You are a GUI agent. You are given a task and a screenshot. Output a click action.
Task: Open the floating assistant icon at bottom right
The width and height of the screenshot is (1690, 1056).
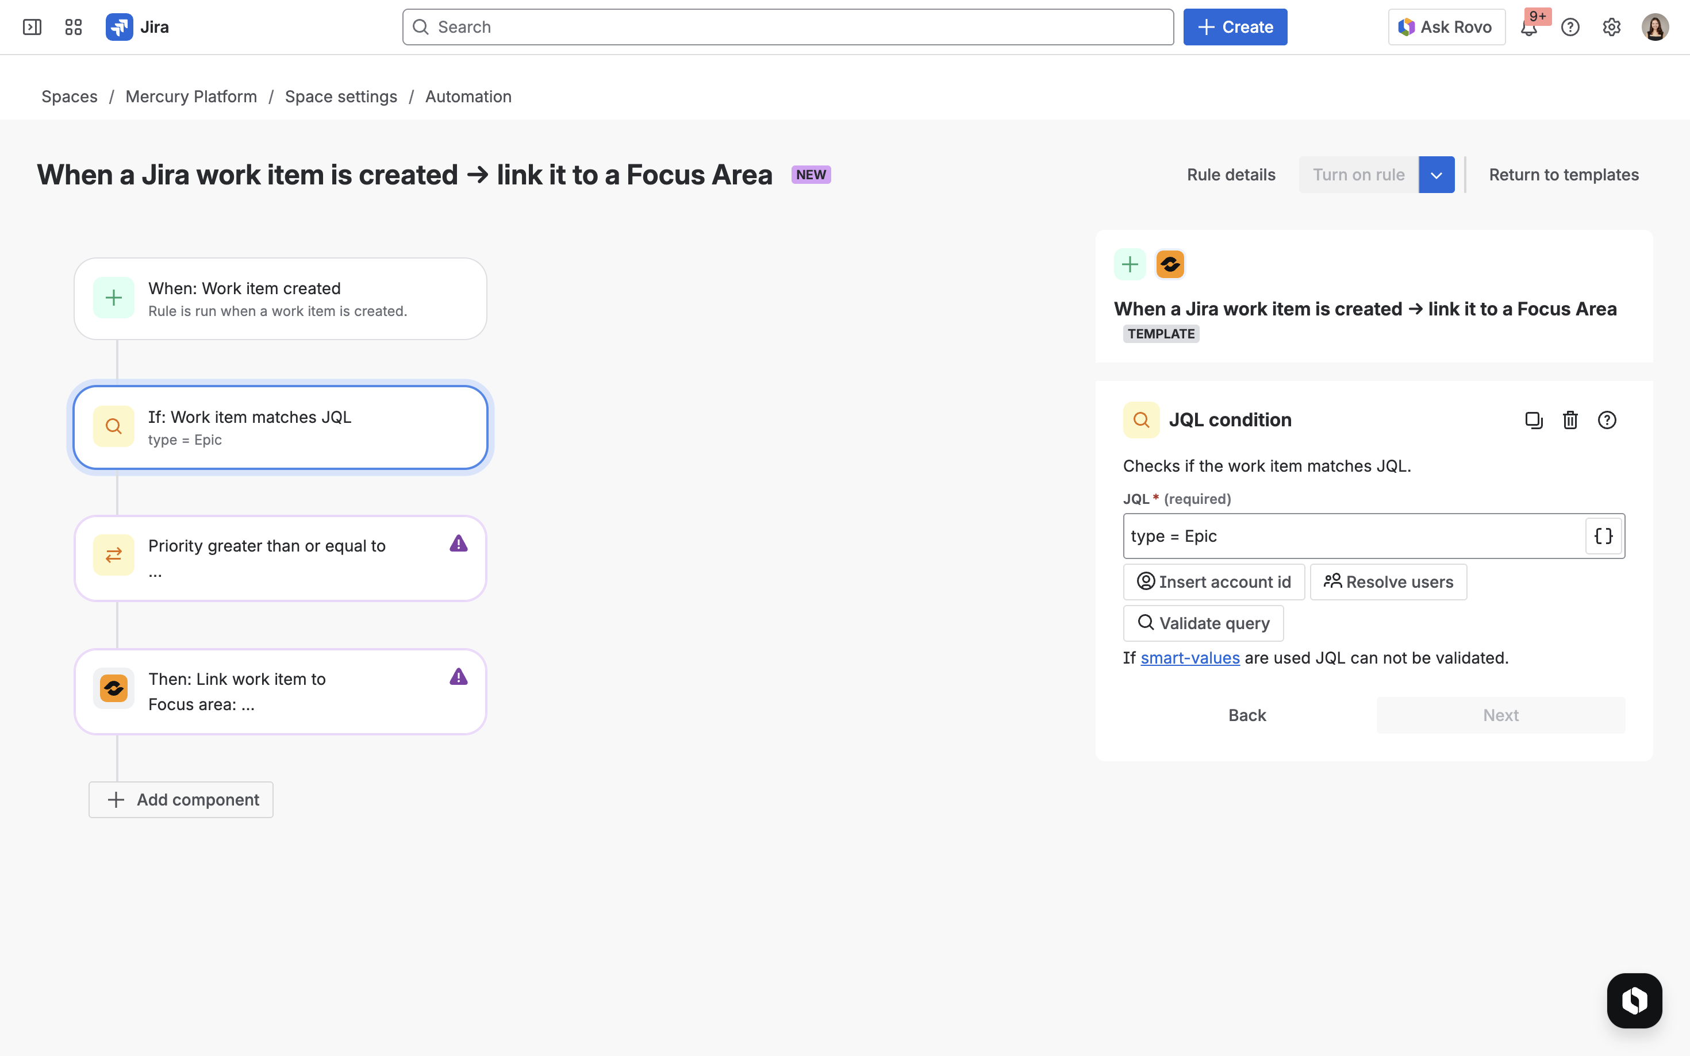(x=1634, y=1000)
